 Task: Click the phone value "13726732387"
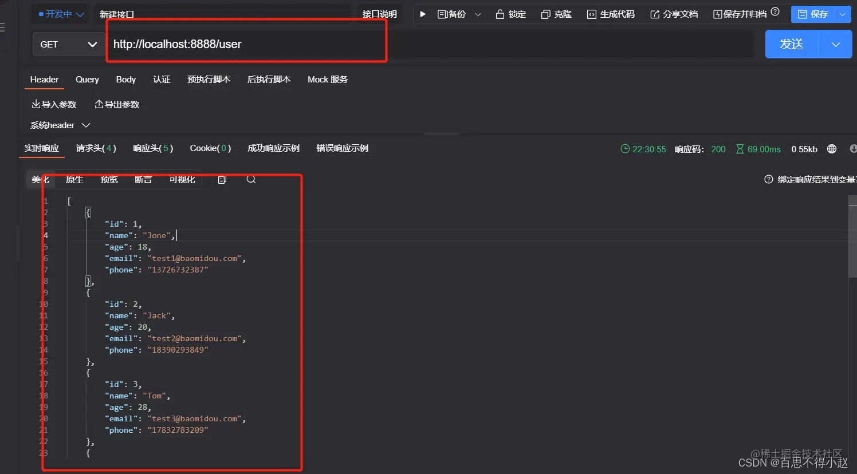point(178,270)
